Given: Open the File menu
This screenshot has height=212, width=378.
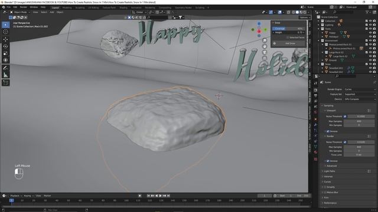Looking at the screenshot, I should coord(9,7).
